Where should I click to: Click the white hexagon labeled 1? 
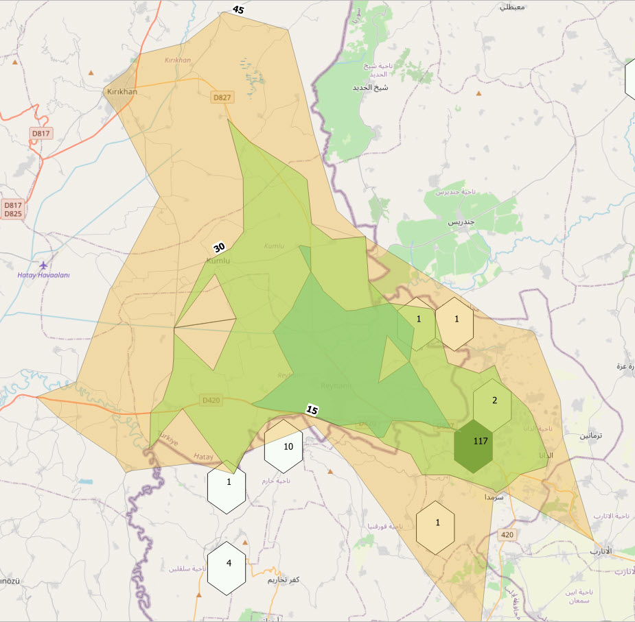point(227,481)
